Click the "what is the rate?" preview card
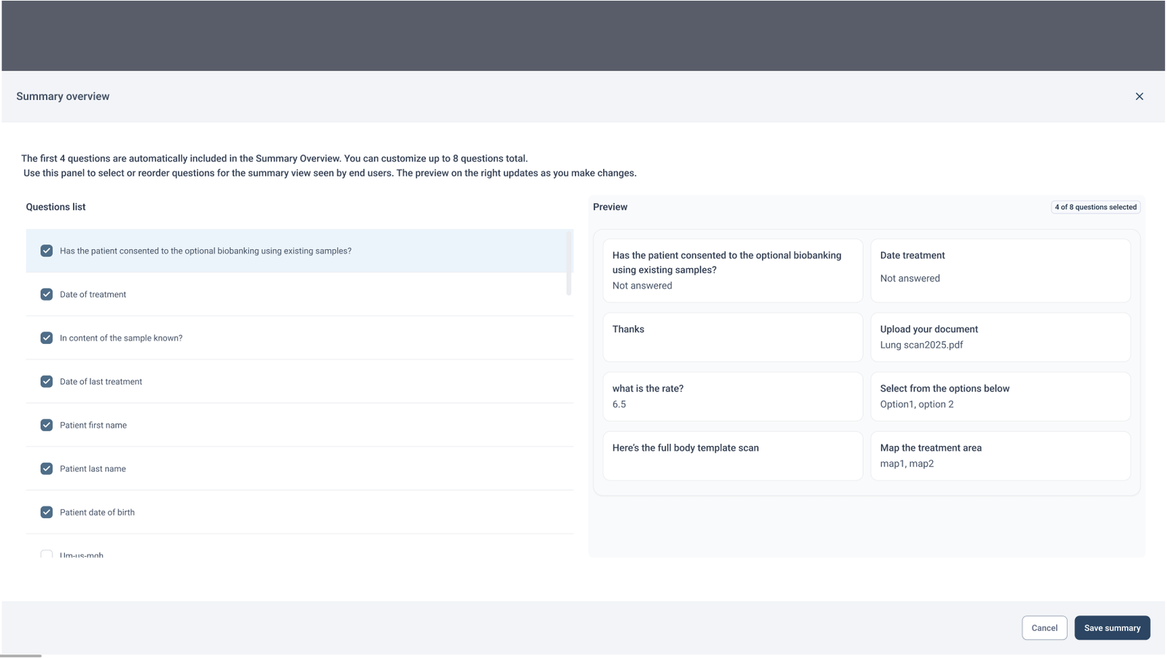This screenshot has height=658, width=1167. (x=732, y=396)
